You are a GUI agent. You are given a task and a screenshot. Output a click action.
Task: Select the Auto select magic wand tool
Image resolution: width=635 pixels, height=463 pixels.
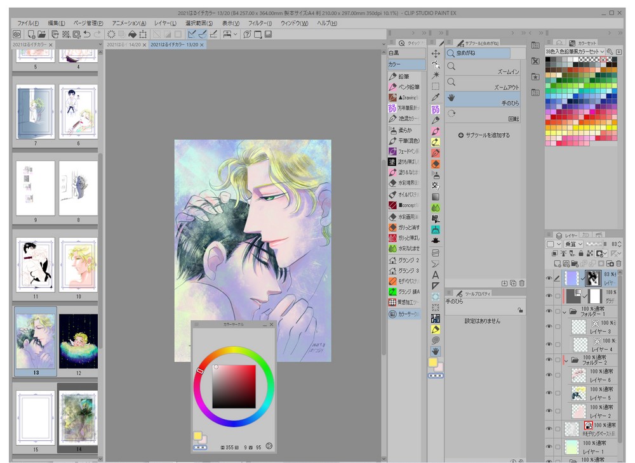436,75
